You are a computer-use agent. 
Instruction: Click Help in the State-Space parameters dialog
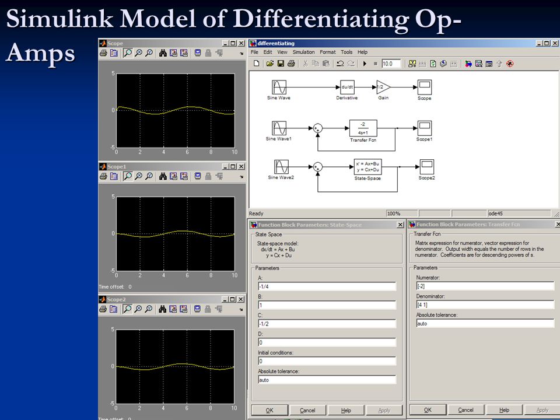click(x=346, y=410)
